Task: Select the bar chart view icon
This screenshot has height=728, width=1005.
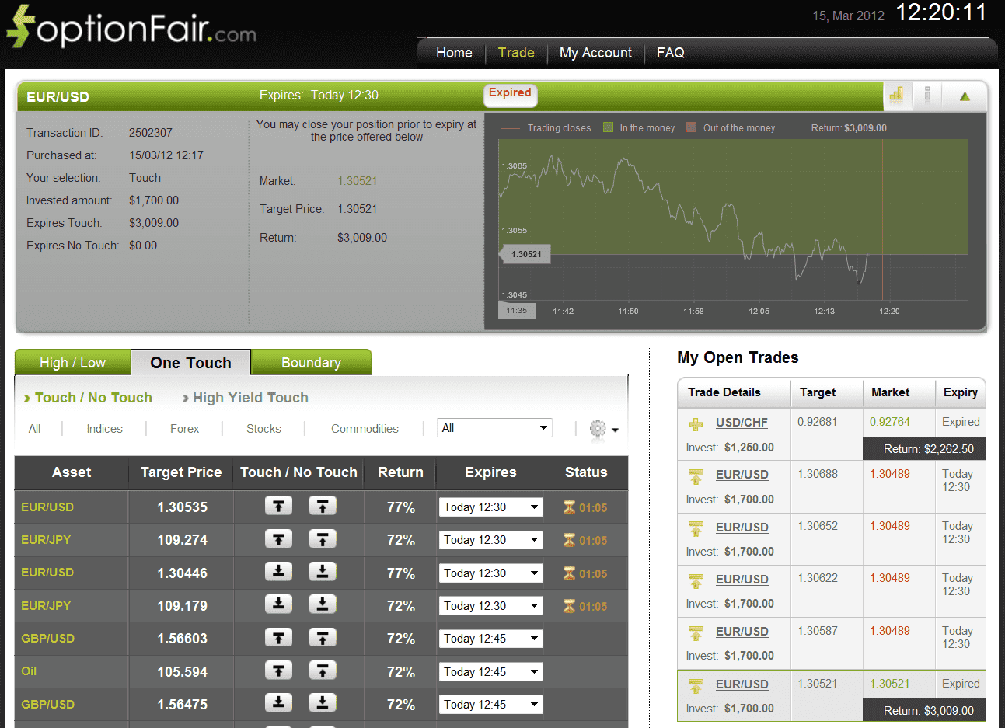Action: click(x=897, y=95)
